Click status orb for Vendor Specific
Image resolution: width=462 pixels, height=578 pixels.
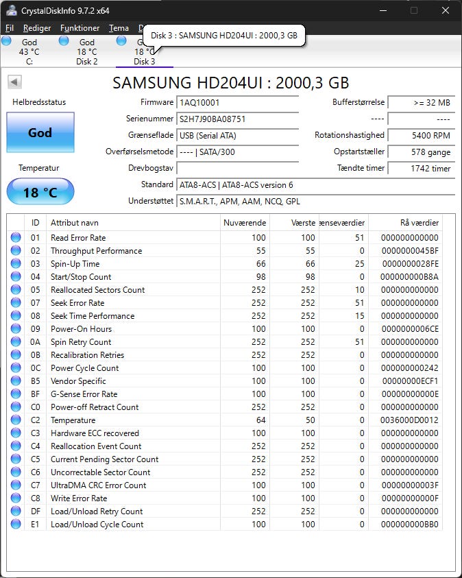[16, 381]
